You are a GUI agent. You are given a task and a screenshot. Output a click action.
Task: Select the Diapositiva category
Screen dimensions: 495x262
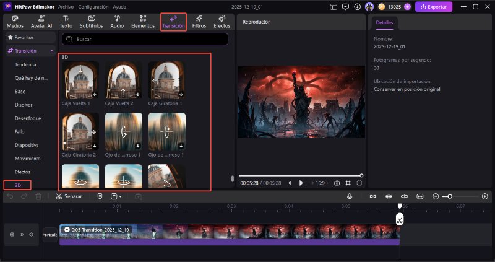click(x=27, y=145)
